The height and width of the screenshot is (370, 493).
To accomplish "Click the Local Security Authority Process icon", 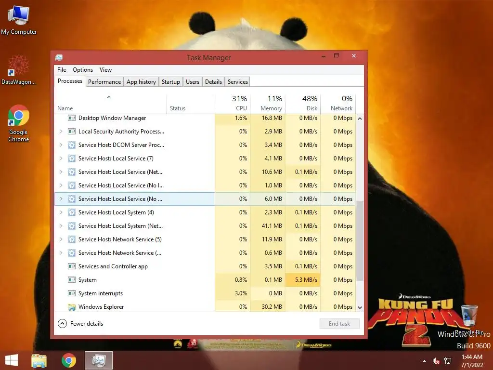I will (72, 132).
